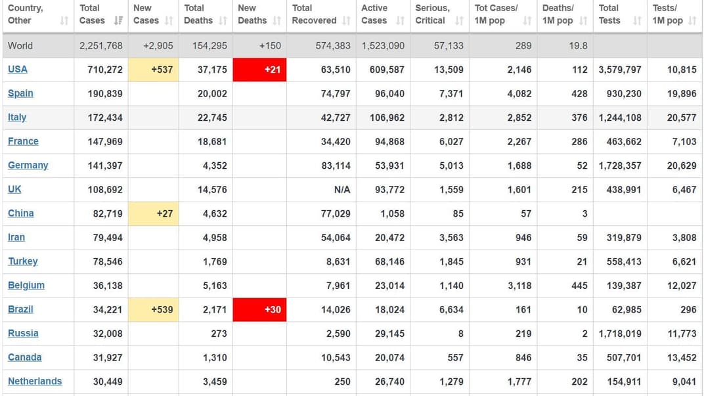The height and width of the screenshot is (396, 704).
Task: Open Germany country page link
Action: [x=28, y=165]
